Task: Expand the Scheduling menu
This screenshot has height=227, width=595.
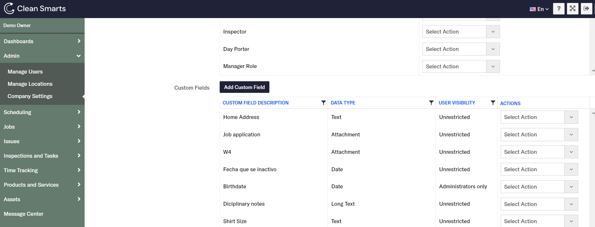Action: (x=42, y=112)
